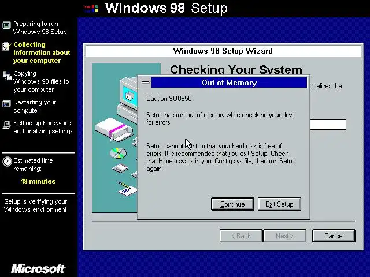Click the Microsoft logo
Screen dimensions: 370x277
[x=38, y=269]
